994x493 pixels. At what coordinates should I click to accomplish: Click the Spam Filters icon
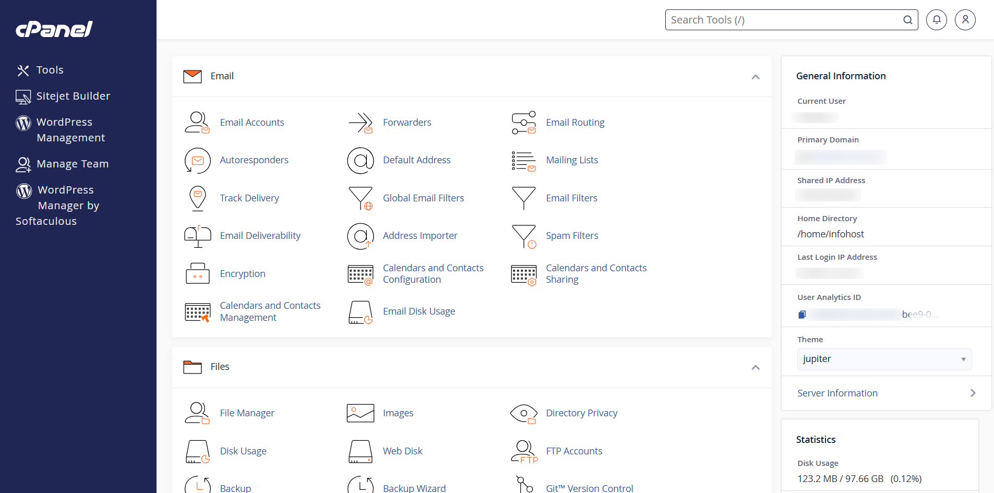524,236
